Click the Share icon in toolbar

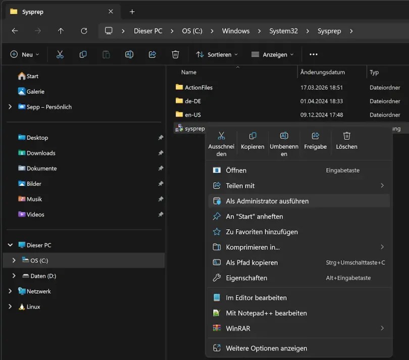(x=152, y=55)
